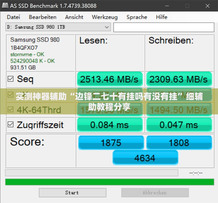
Task: Toggle the Zugriffszeit test checkbox
Action: pyautogui.click(x=11, y=124)
